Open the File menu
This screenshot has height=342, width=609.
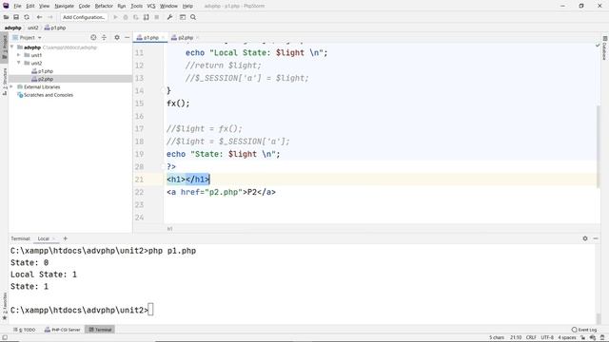17,6
